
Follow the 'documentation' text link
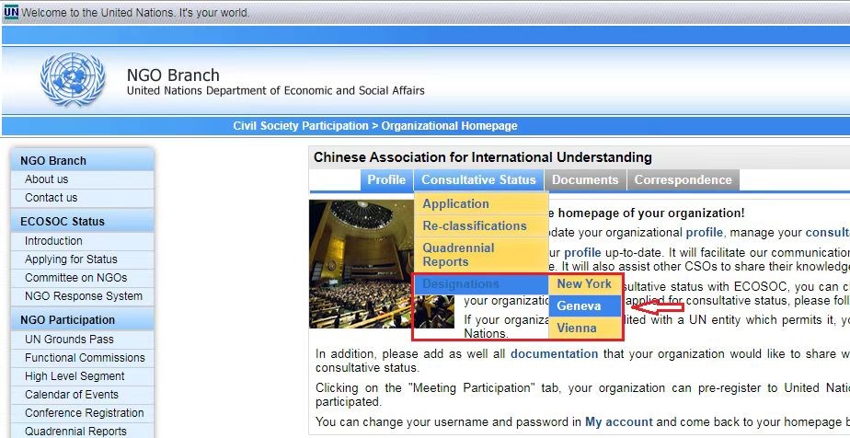(x=554, y=354)
